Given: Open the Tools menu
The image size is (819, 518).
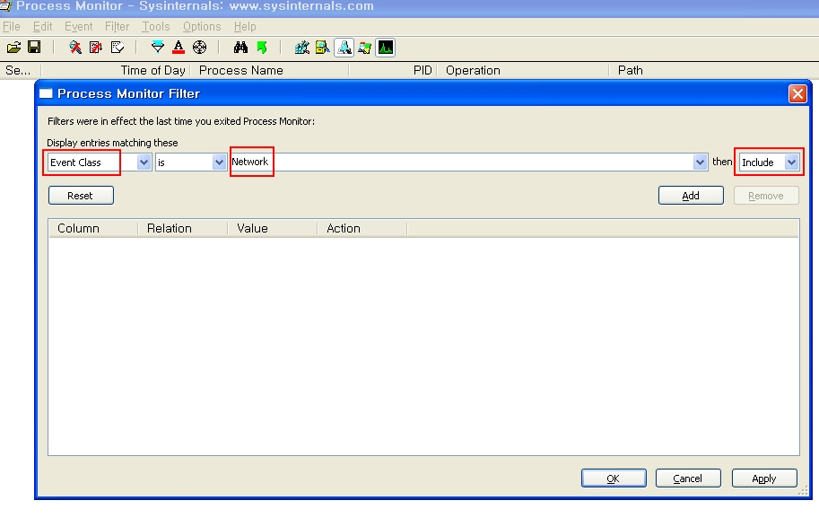Looking at the screenshot, I should point(156,26).
